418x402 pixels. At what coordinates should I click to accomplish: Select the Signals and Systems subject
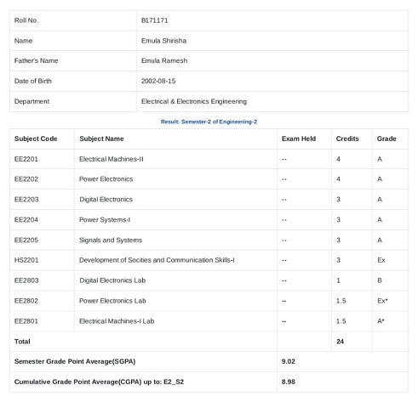[111, 241]
